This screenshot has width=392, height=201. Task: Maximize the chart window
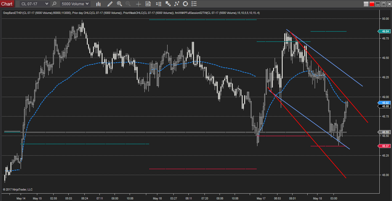[x=383, y=4]
